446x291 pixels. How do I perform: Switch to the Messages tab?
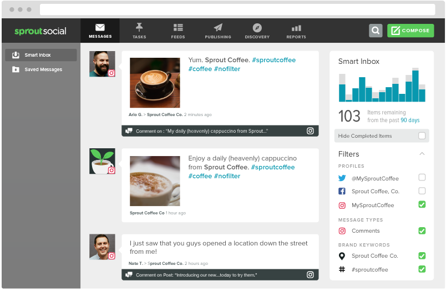[x=100, y=31]
